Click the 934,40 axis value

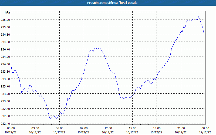point(5,49)
